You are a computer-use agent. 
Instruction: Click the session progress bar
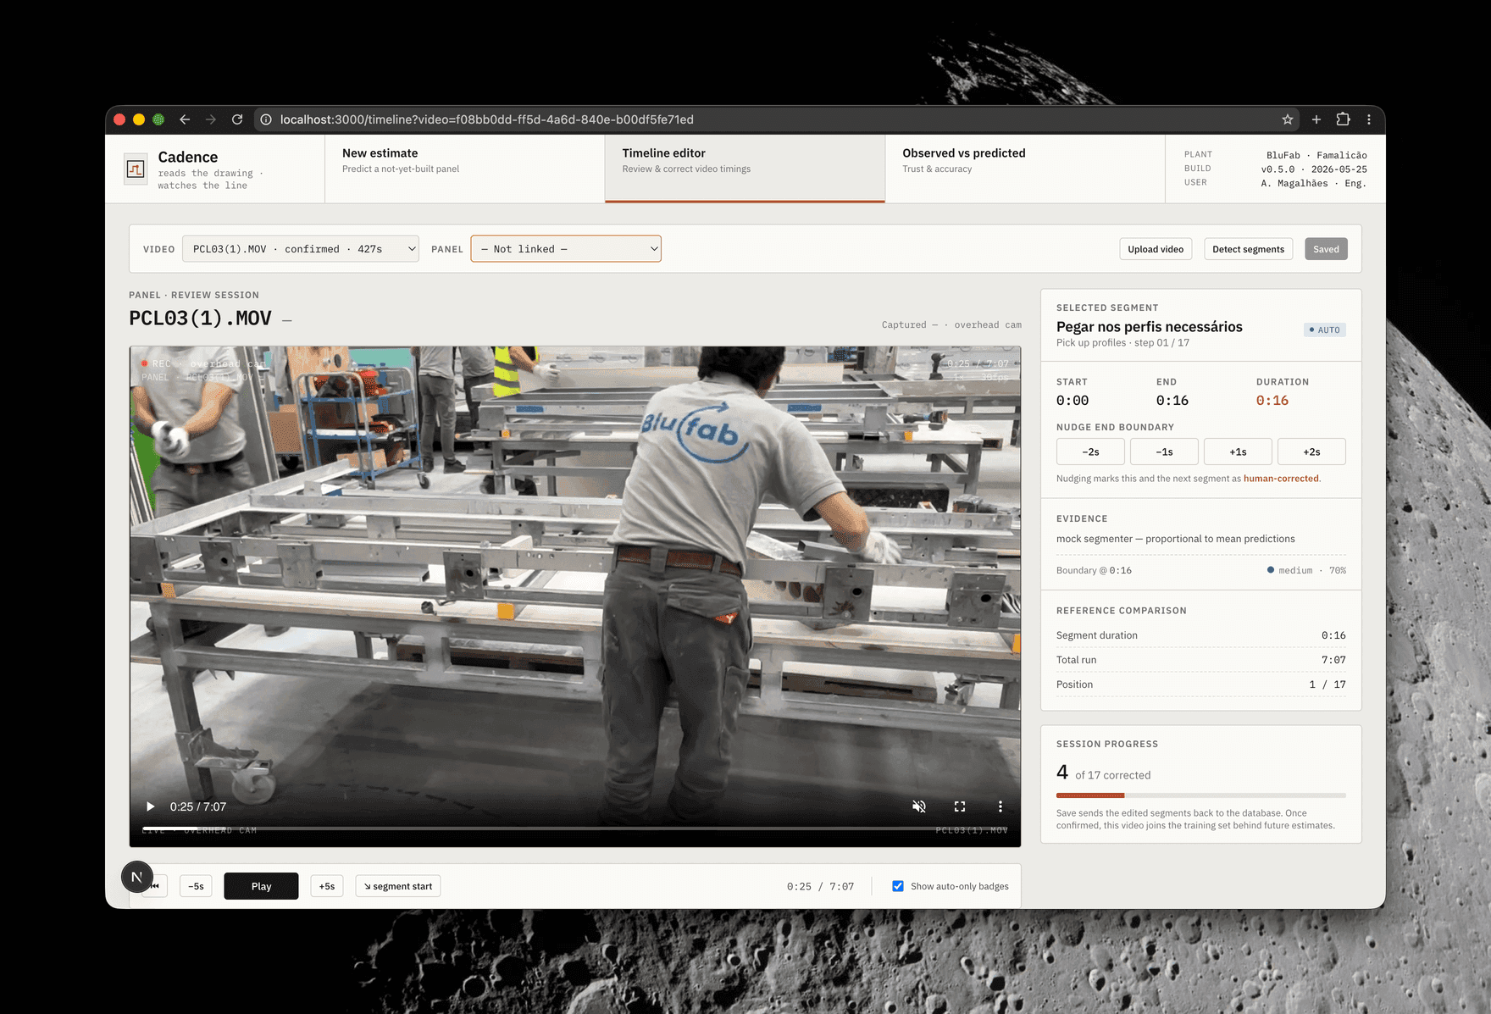(1200, 795)
